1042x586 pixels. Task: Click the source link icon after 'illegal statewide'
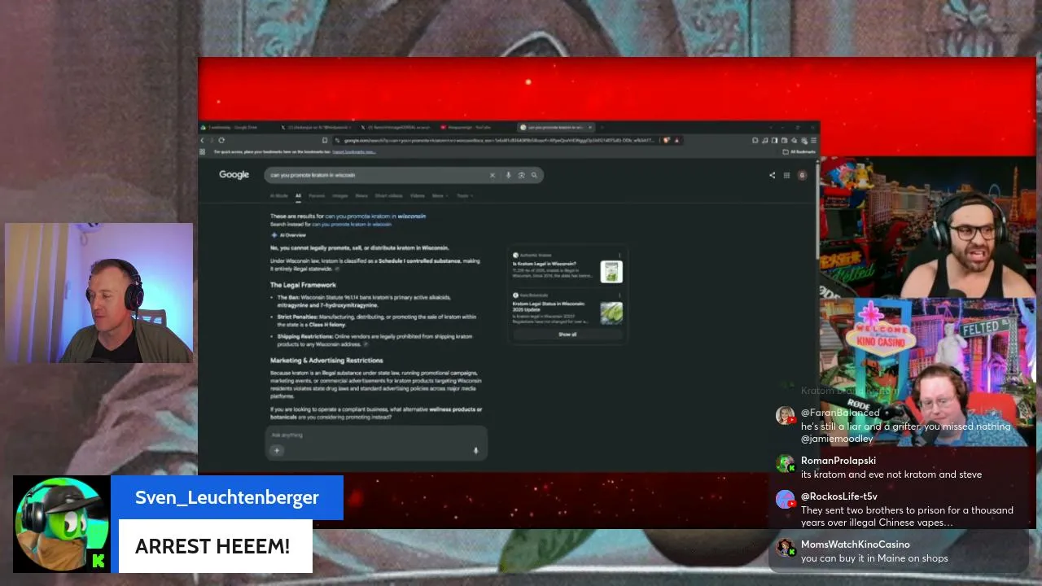click(x=337, y=269)
